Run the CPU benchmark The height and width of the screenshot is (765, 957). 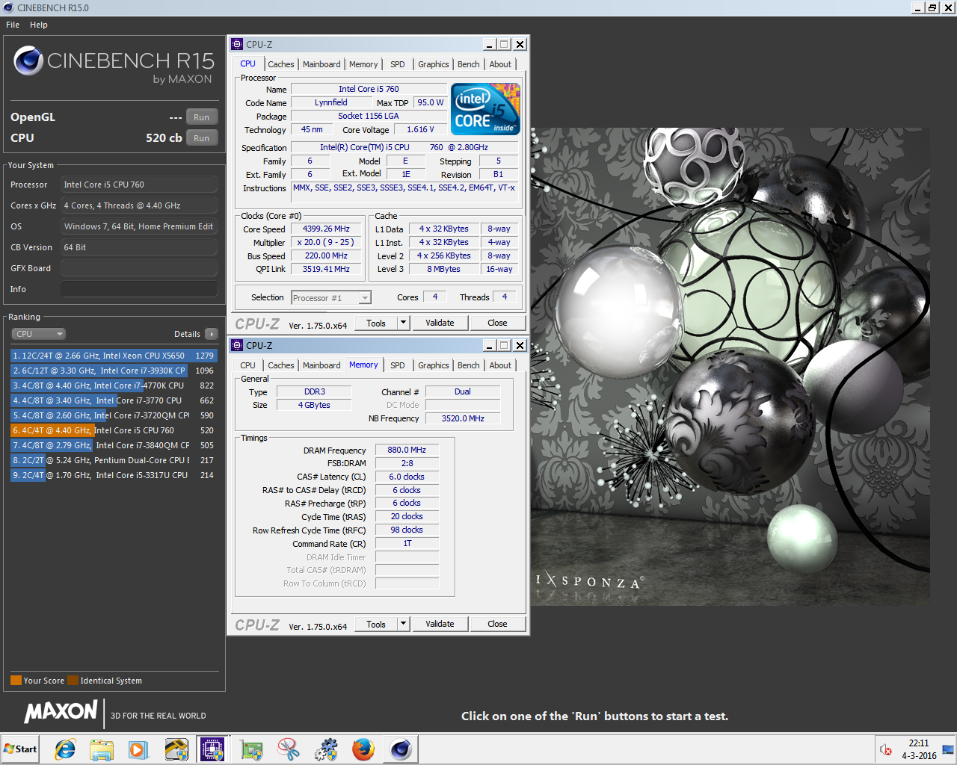[x=202, y=138]
